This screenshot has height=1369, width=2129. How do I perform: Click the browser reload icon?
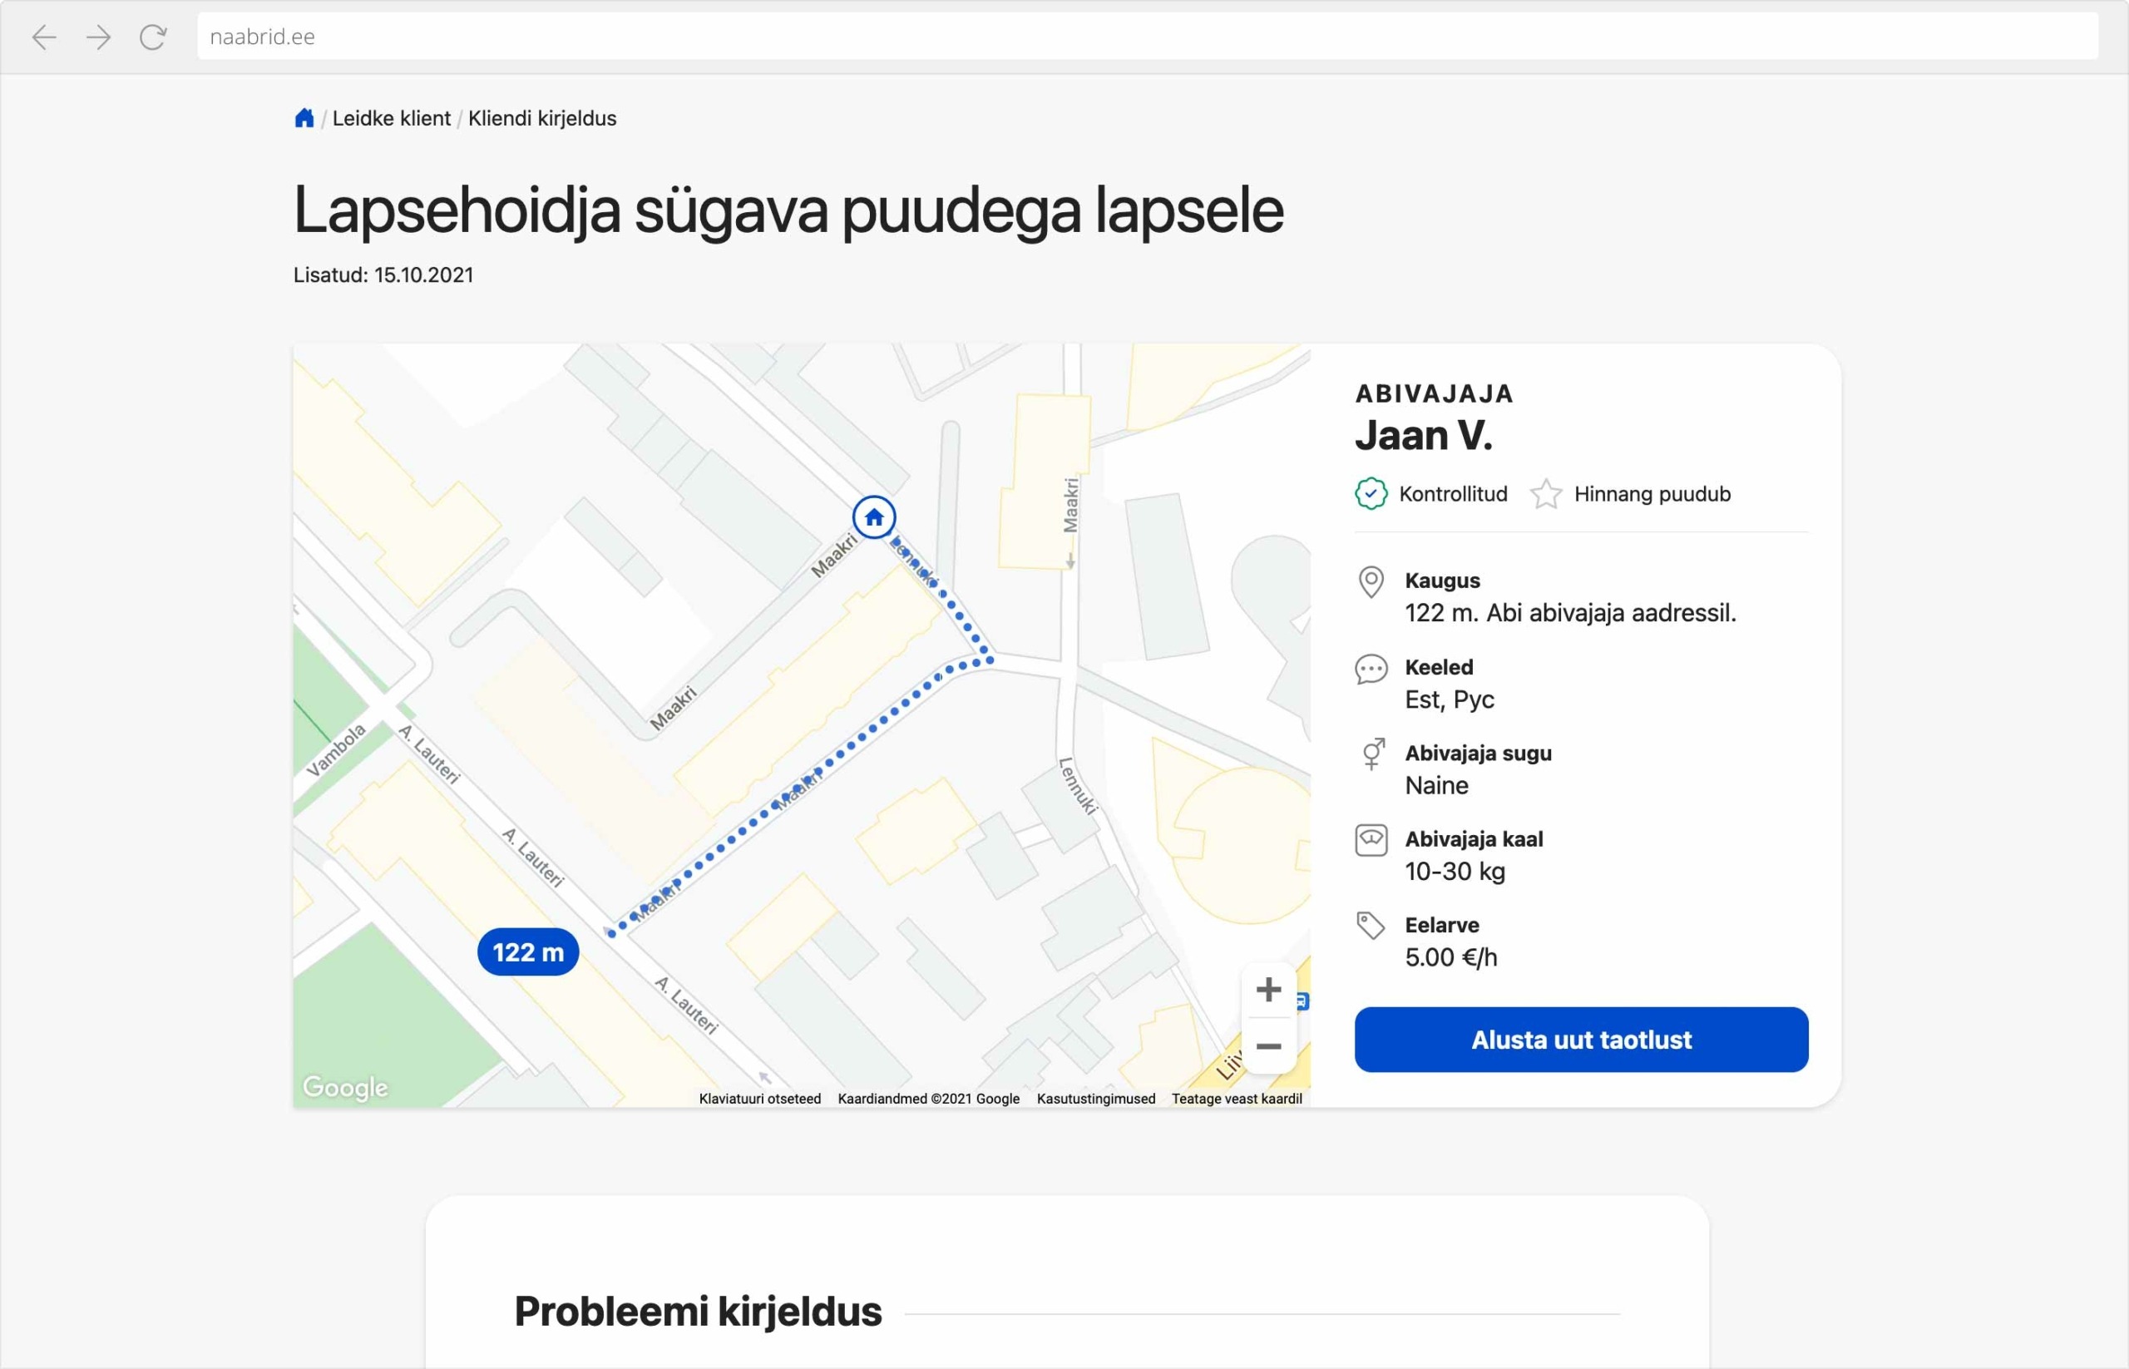click(153, 37)
